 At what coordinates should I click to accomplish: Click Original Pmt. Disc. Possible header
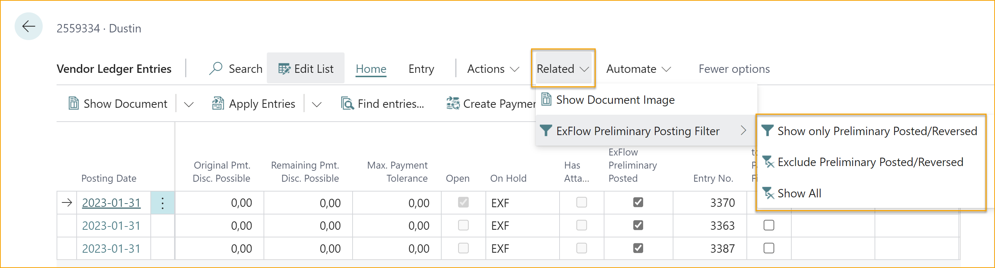pyautogui.click(x=221, y=172)
